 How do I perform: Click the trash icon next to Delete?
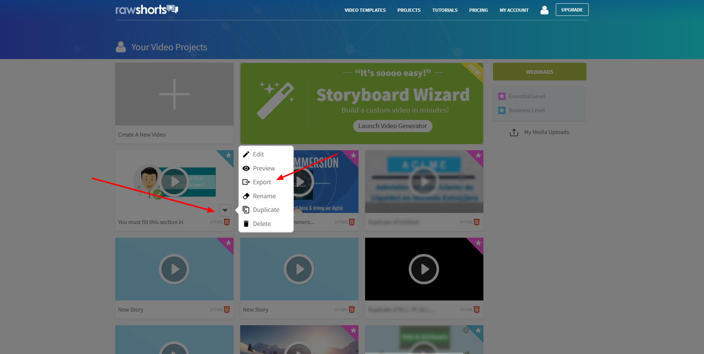click(246, 224)
